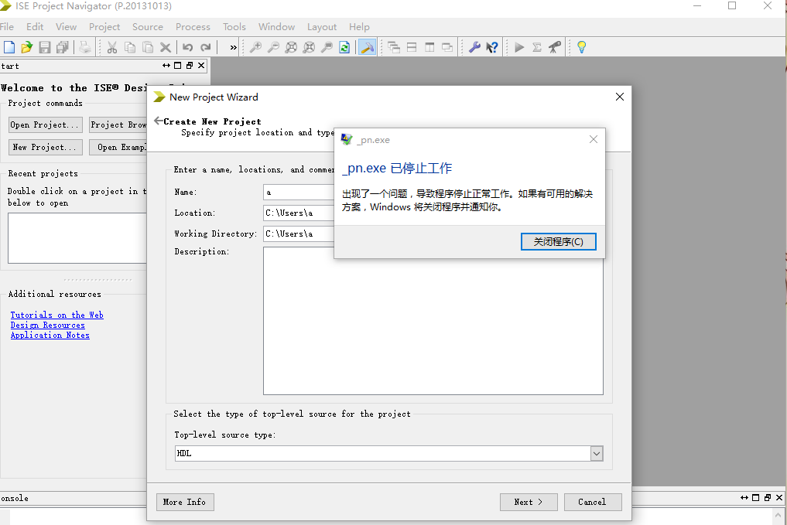Click the Save floppy disk icon
Image resolution: width=787 pixels, height=525 pixels.
45,47
